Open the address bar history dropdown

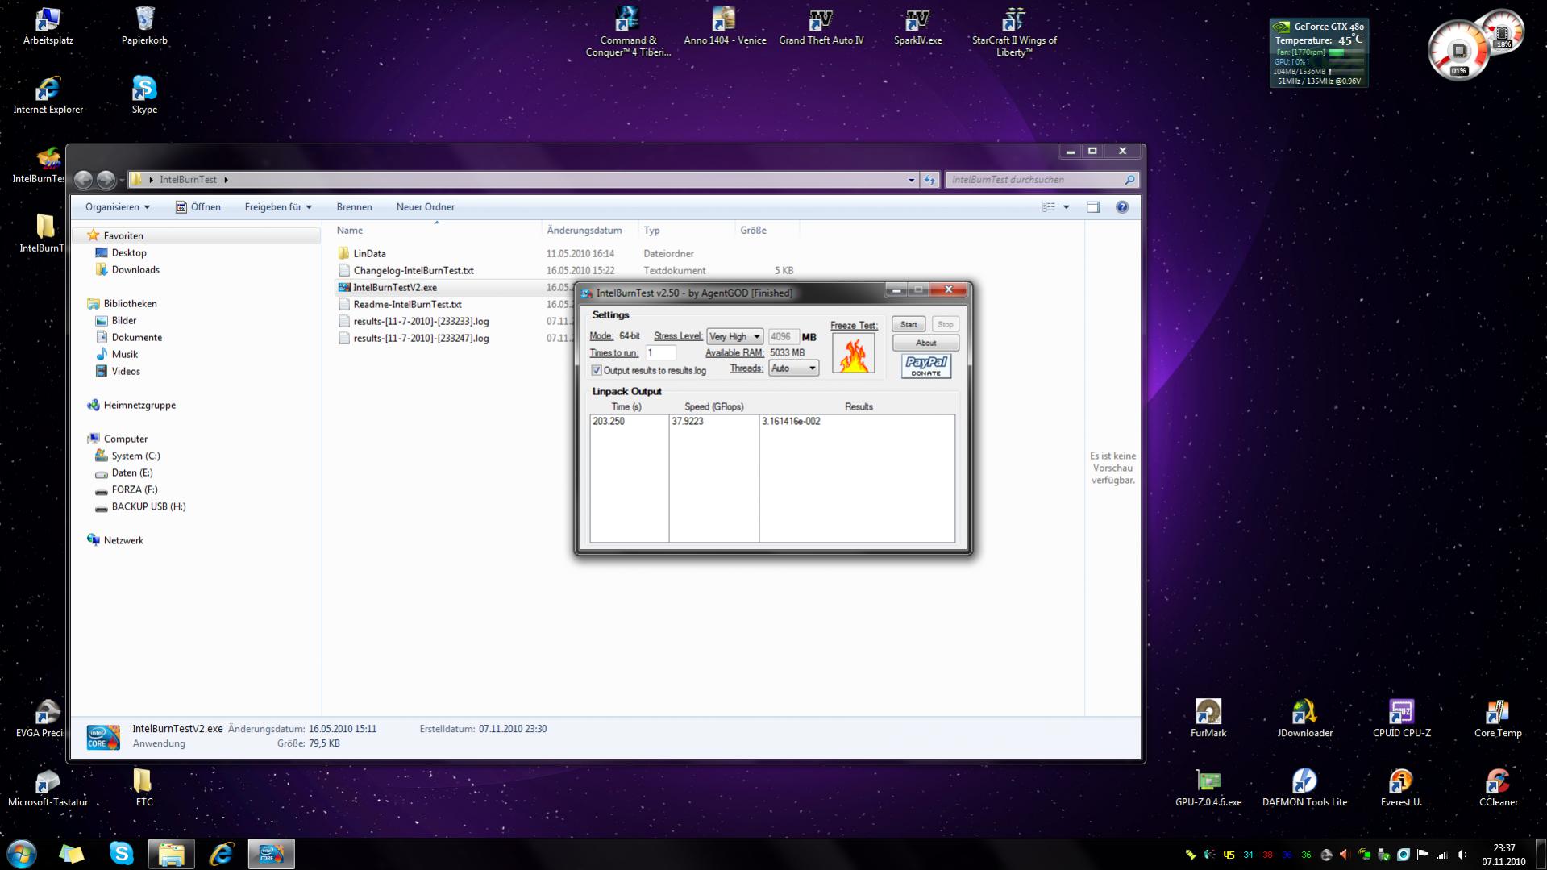911,180
